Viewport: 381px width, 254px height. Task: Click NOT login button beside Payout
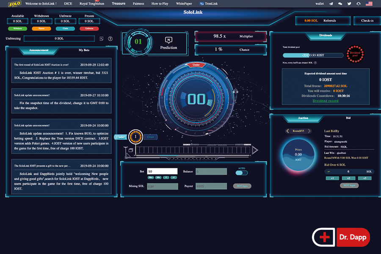pyautogui.click(x=242, y=186)
